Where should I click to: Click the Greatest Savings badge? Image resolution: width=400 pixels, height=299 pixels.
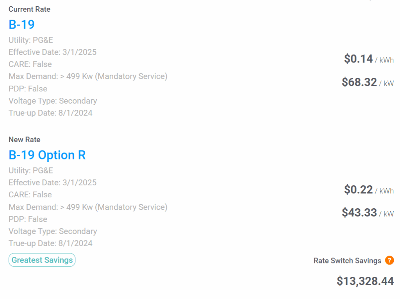point(42,260)
